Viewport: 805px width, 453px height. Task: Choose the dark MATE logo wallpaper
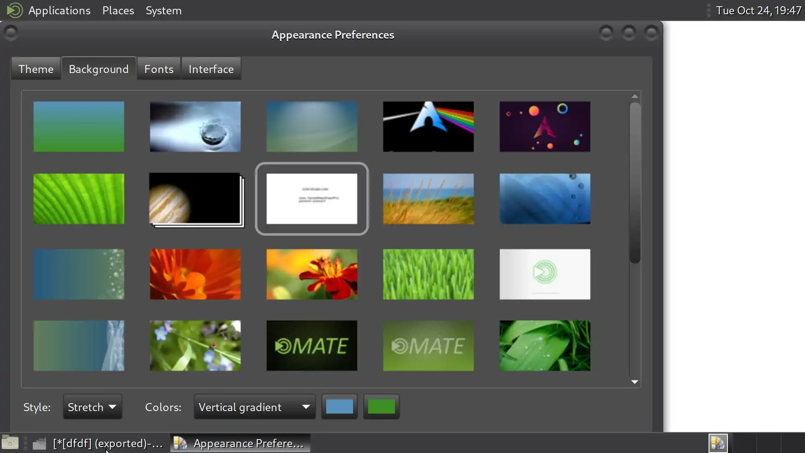pos(312,346)
